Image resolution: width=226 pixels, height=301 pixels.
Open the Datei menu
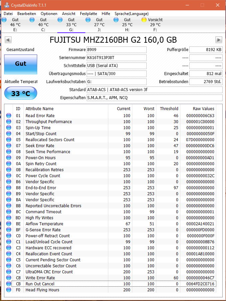point(8,14)
